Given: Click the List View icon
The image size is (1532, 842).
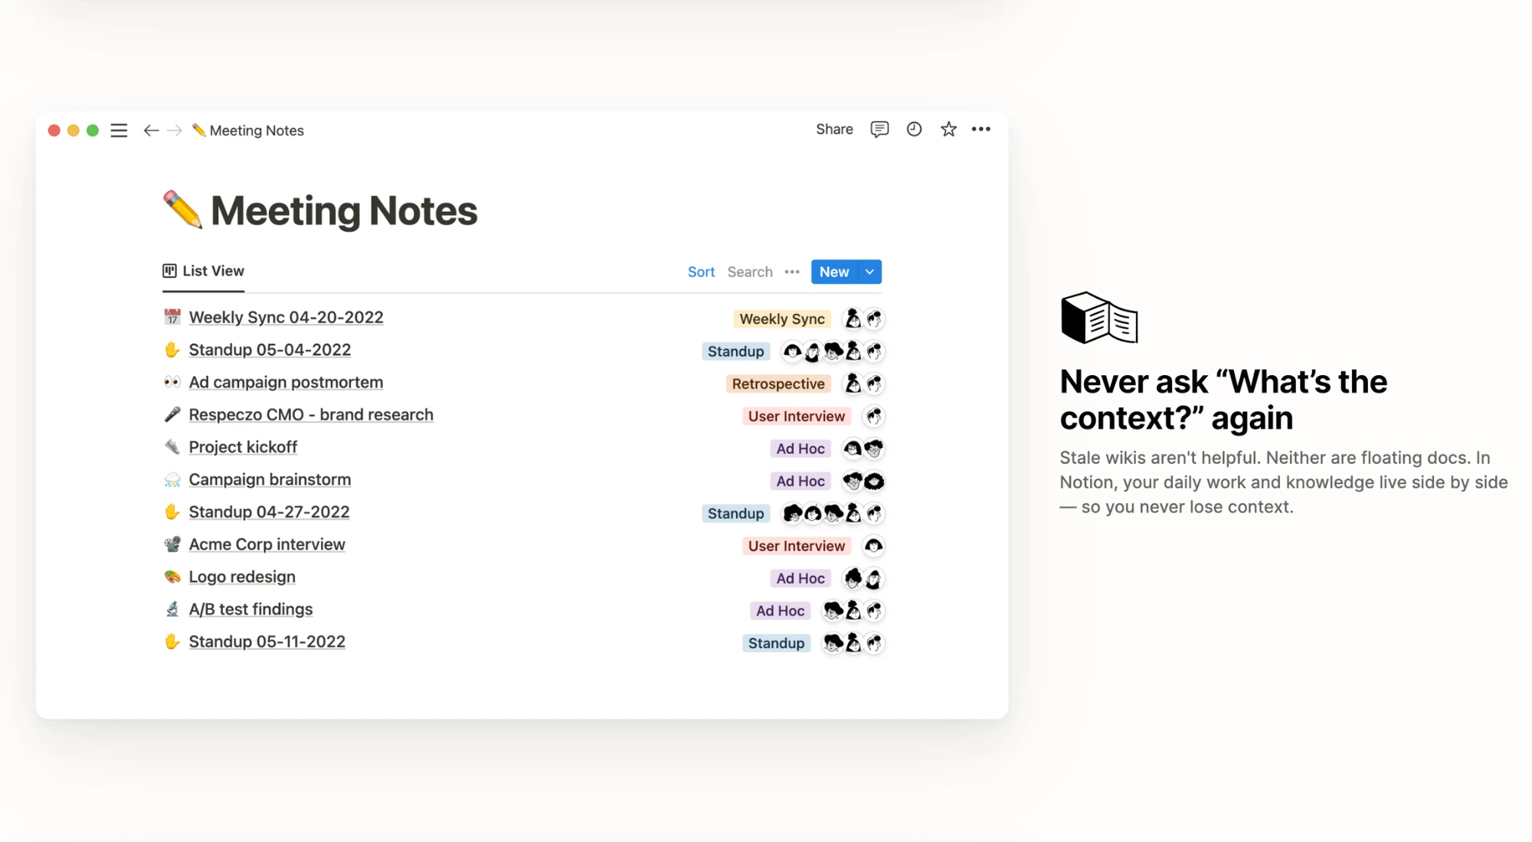Looking at the screenshot, I should (169, 271).
